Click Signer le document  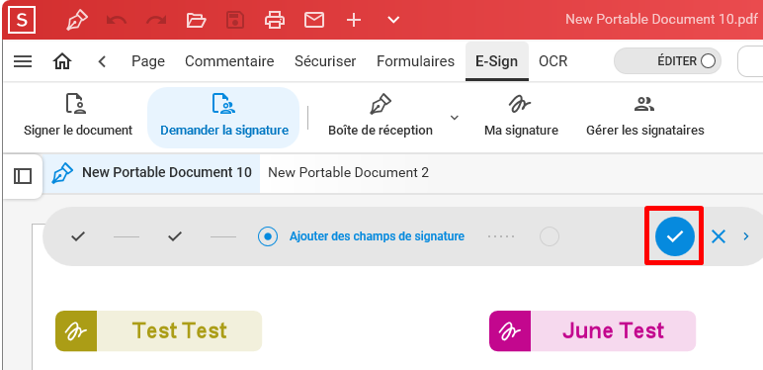78,117
